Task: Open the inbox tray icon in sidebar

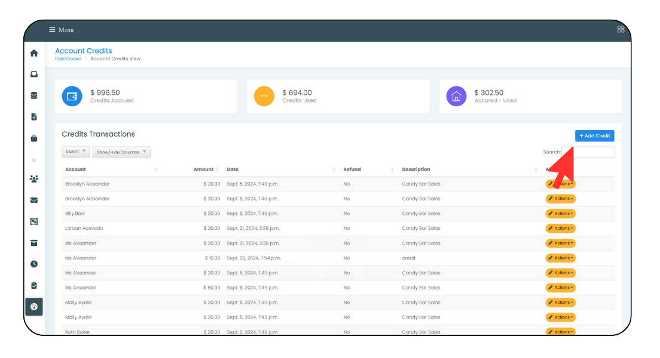Action: tap(34, 75)
